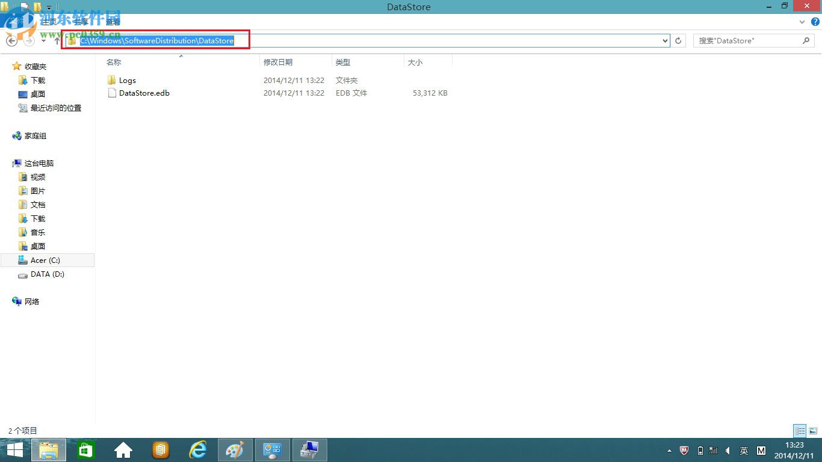Select the DataStore.edb file
The image size is (822, 462).
(x=144, y=93)
